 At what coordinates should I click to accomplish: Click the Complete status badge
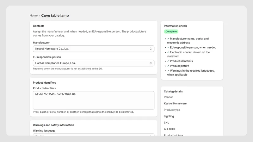tap(171, 32)
